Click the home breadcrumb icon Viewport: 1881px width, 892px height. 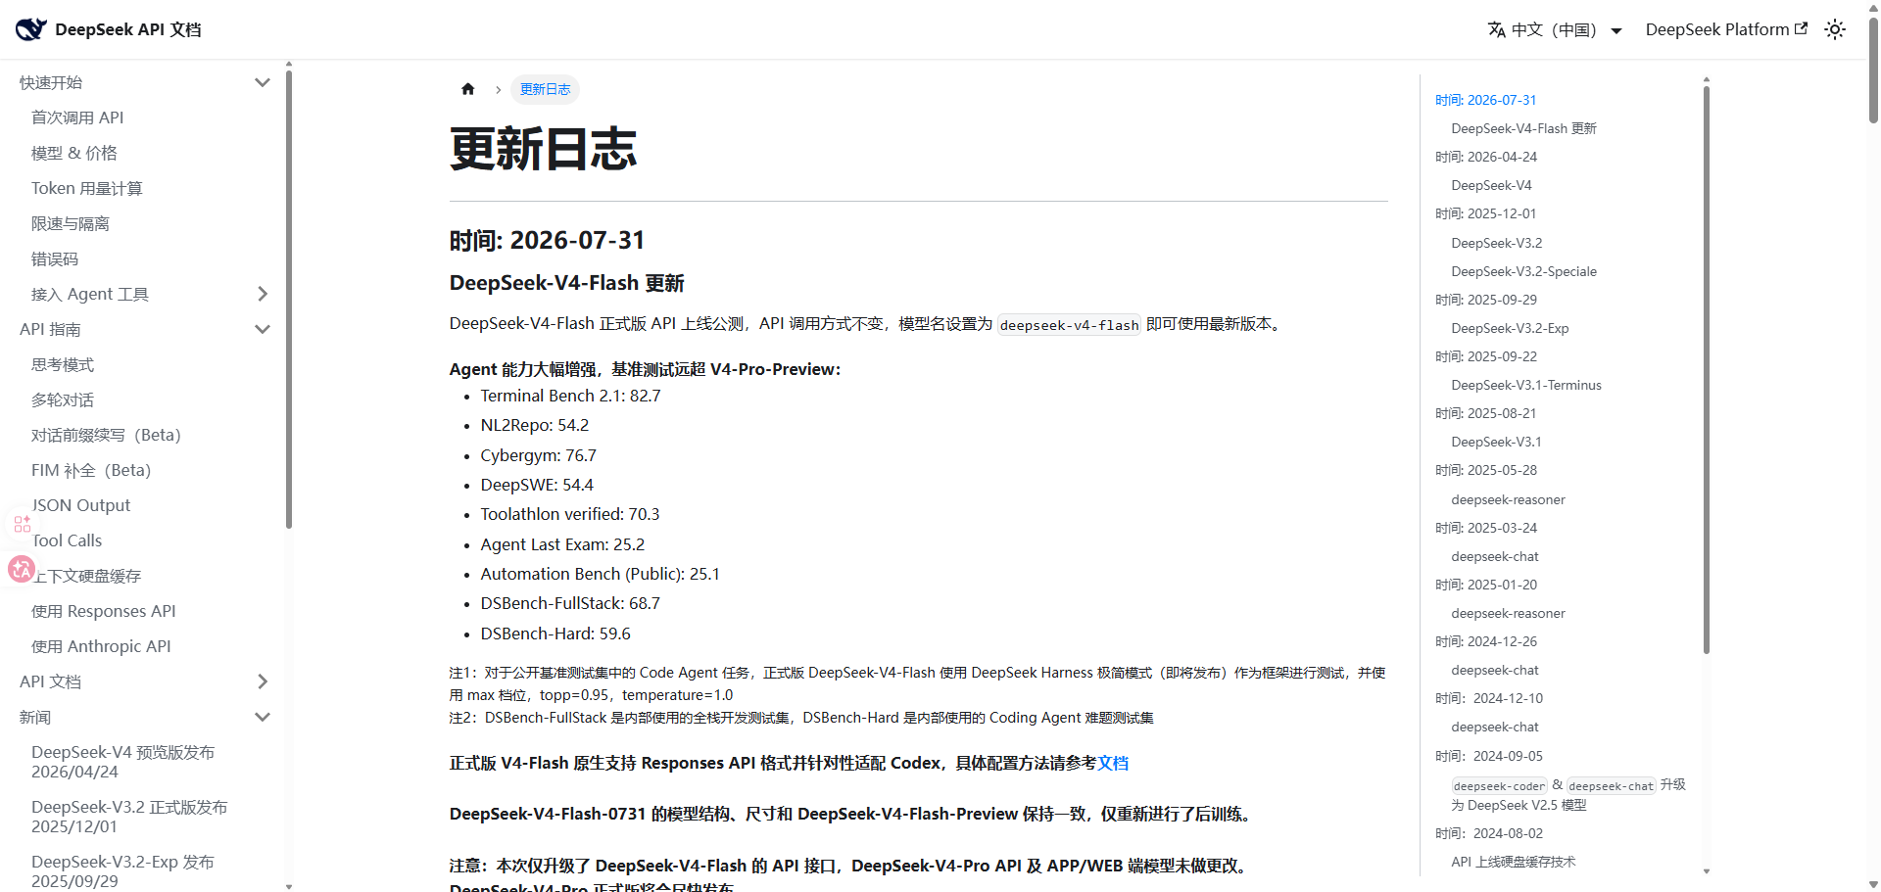tap(468, 89)
